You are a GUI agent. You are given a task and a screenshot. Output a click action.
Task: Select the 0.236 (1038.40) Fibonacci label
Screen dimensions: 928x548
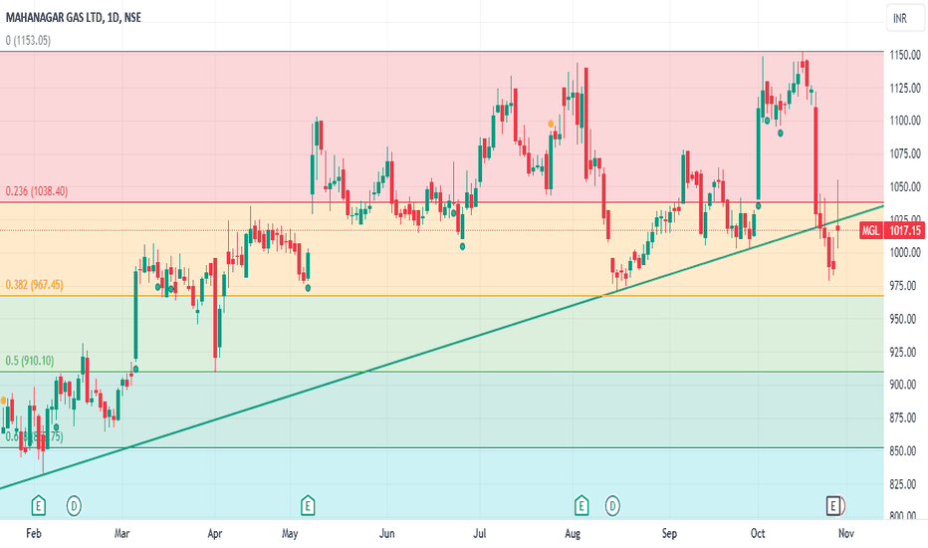[x=37, y=191]
